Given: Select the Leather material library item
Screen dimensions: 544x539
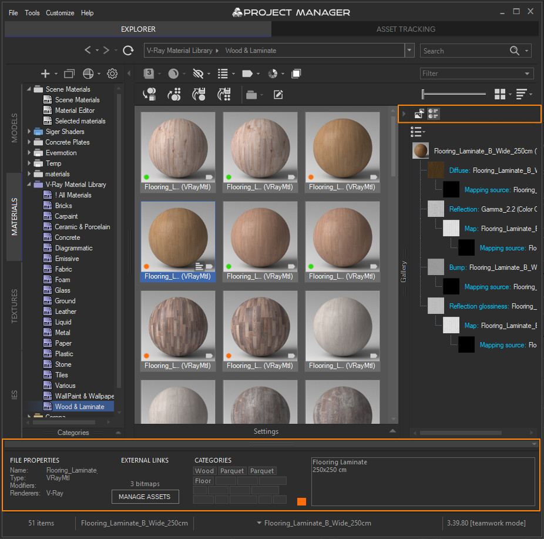Looking at the screenshot, I should point(66,312).
